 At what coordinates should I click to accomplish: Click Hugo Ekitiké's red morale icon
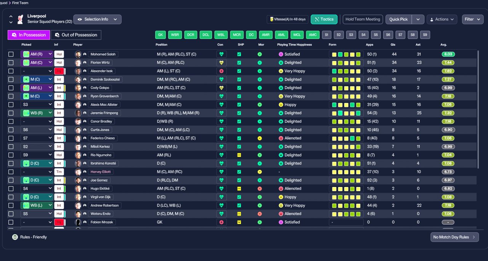pyautogui.click(x=260, y=188)
